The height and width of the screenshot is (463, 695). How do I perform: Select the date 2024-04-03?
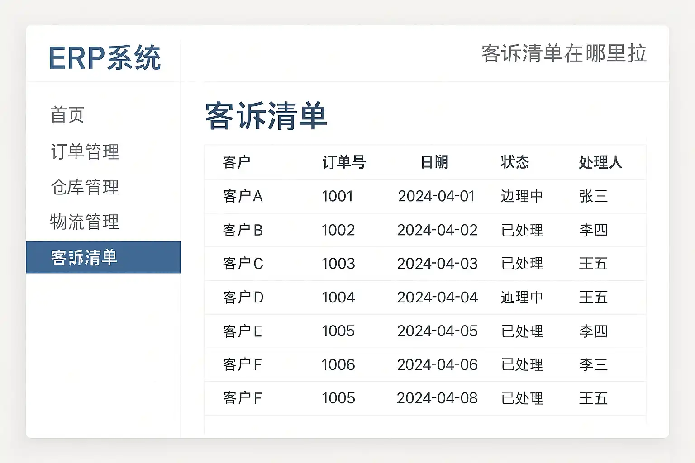438,264
